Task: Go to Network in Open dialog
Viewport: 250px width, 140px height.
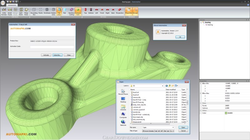Action: 123,123
